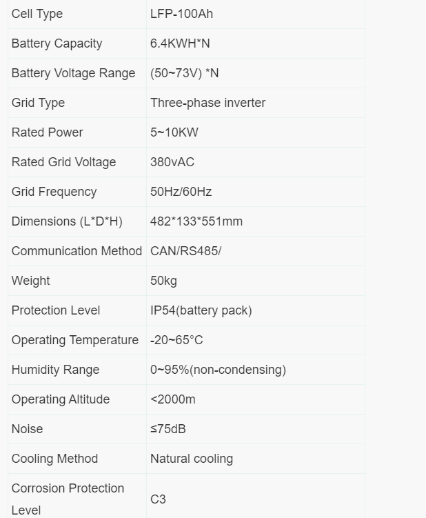Image resolution: width=426 pixels, height=518 pixels.
Task: Click the Battery Voltage Range label
Action: click(x=73, y=73)
